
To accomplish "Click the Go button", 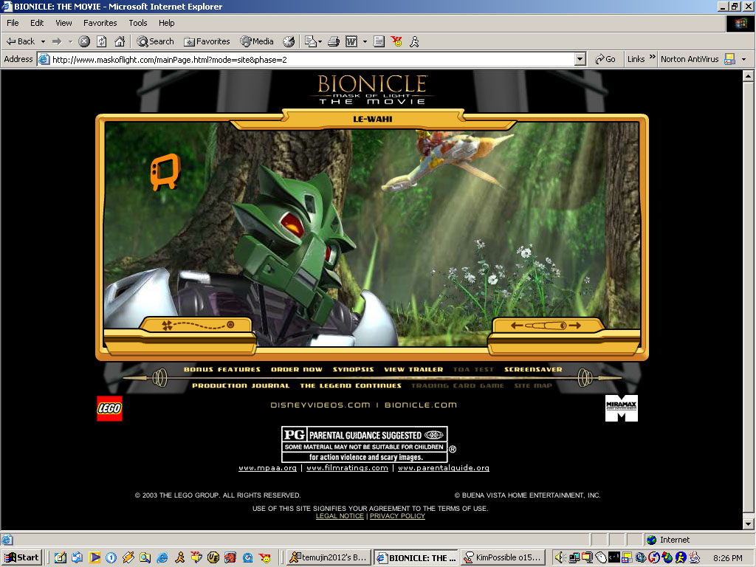I will click(605, 59).
